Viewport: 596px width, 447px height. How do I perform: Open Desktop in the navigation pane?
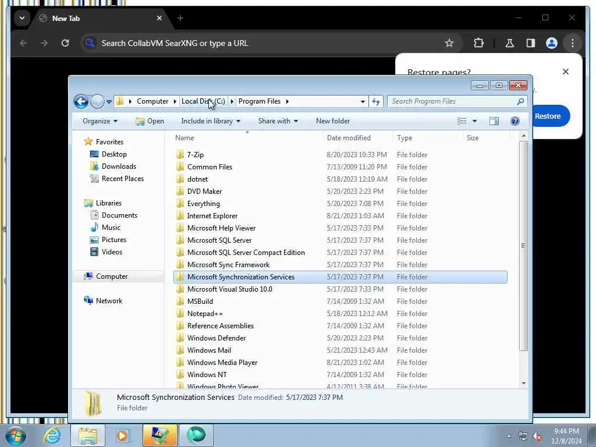pos(114,154)
